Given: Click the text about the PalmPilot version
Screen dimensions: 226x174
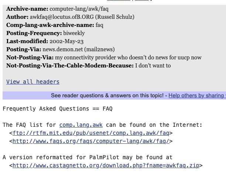Looking at the screenshot, I should click(x=88, y=157).
